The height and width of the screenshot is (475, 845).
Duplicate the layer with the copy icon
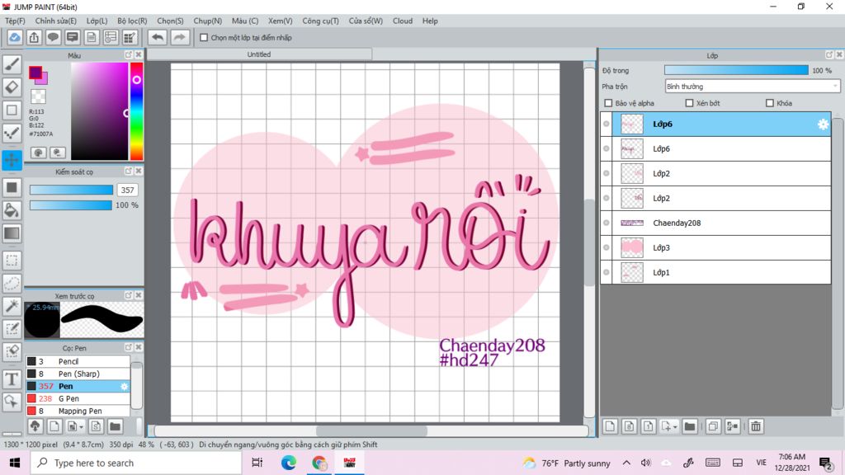[712, 426]
